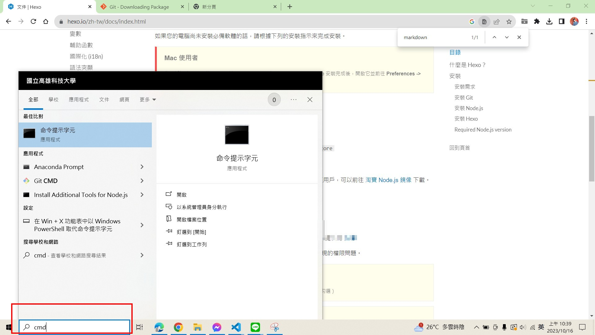Pin 命令提示字元 to 開始

(191, 232)
